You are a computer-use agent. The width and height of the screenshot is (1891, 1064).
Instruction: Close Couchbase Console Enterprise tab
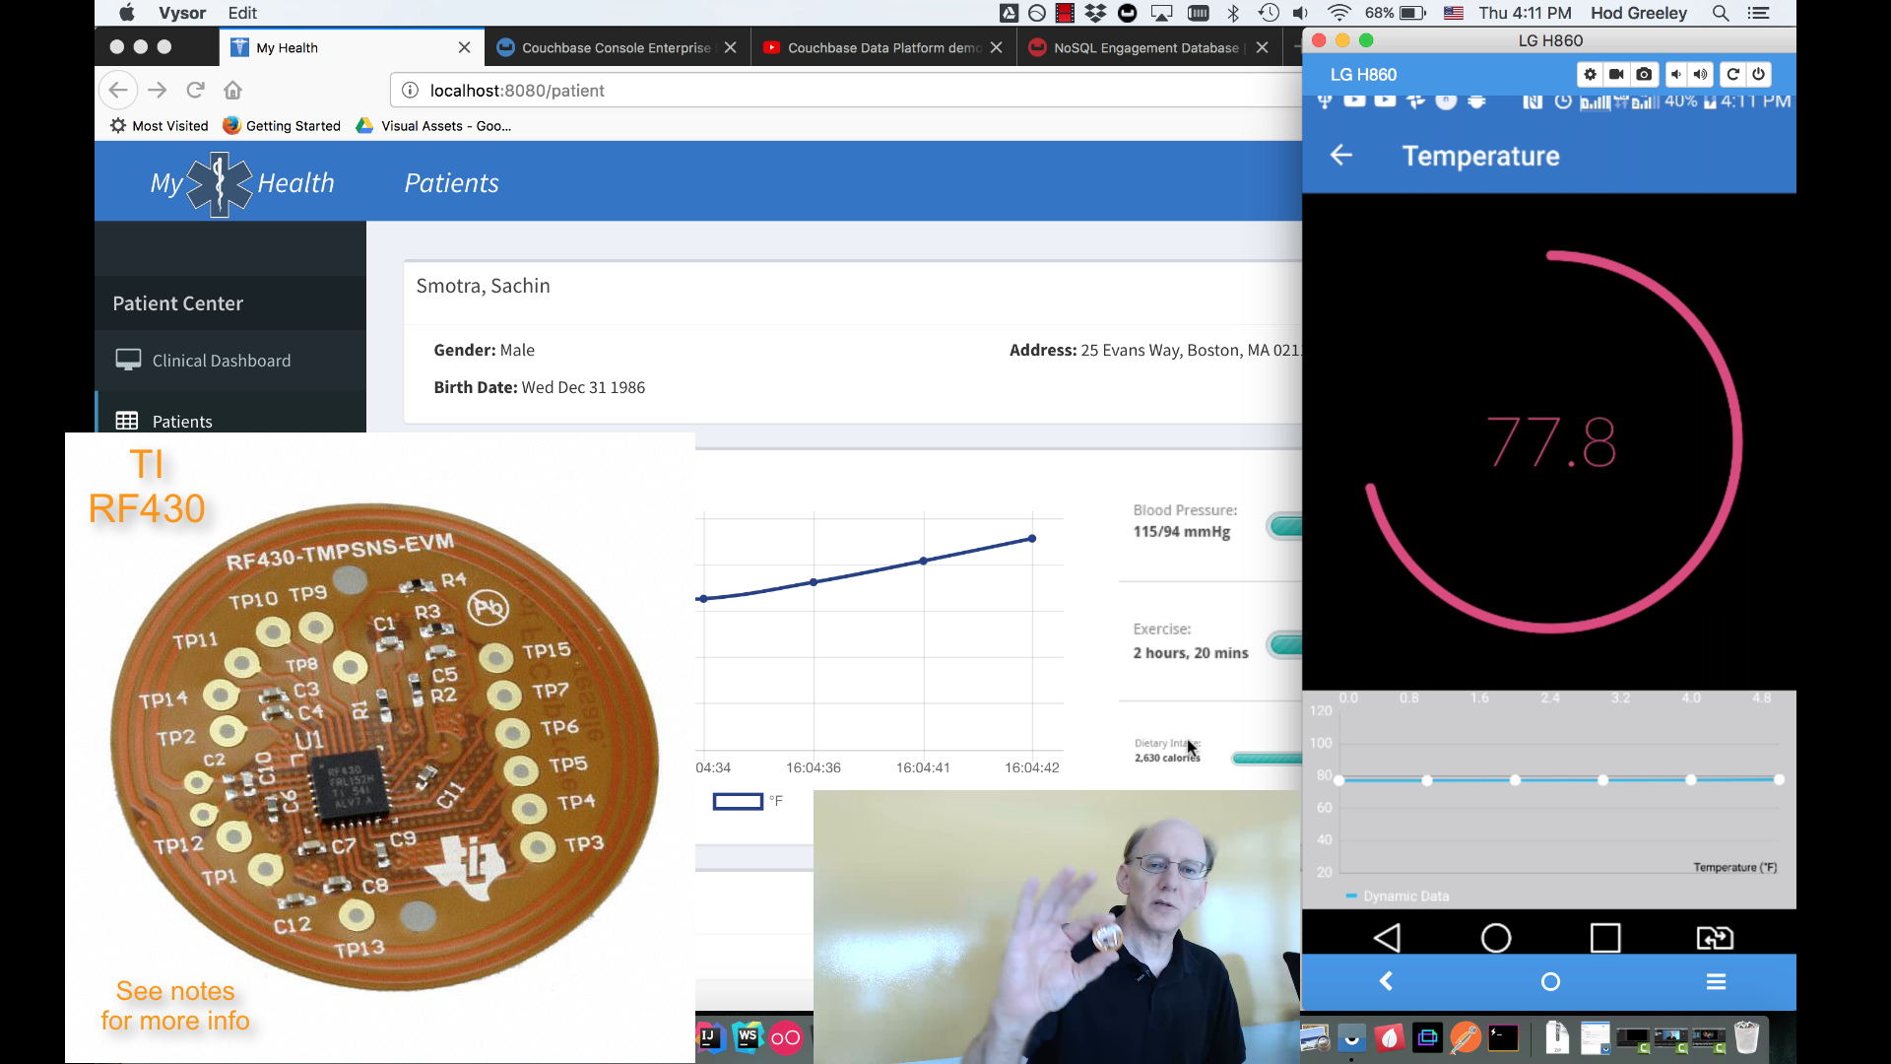point(730,47)
